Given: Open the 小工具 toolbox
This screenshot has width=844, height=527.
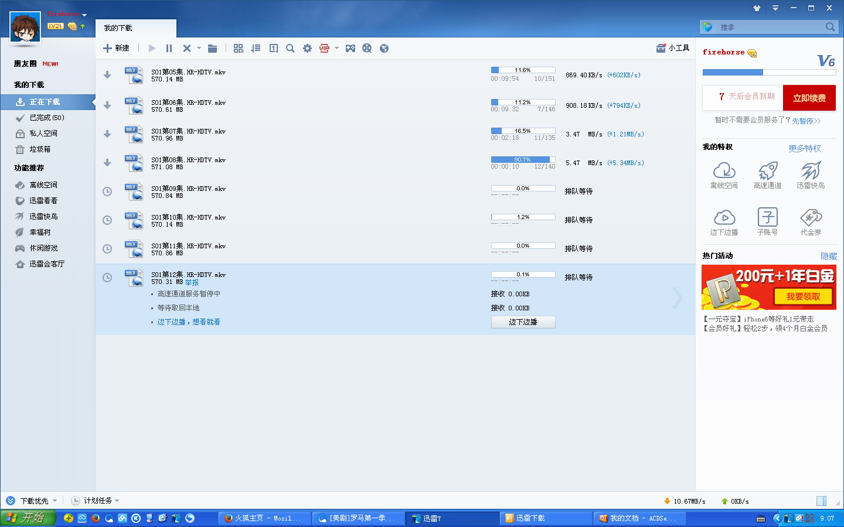Looking at the screenshot, I should click(673, 48).
